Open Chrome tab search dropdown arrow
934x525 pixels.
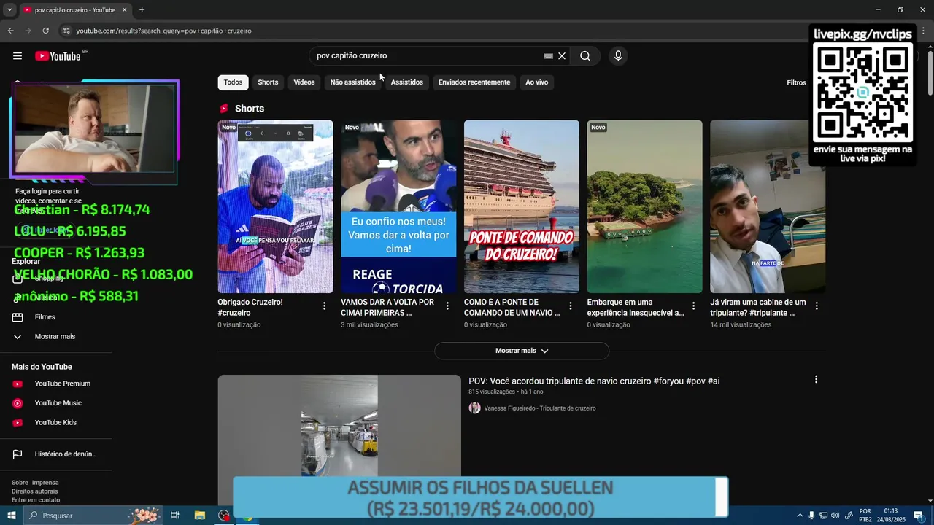tap(9, 10)
